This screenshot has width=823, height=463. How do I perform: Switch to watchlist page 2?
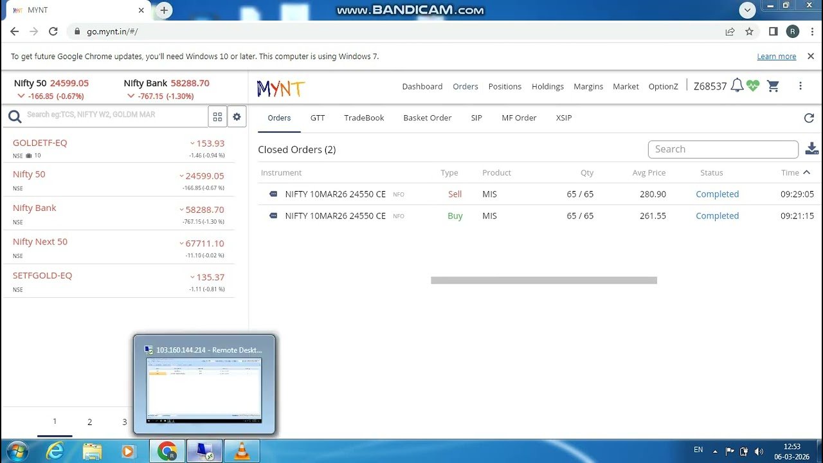[x=89, y=422]
